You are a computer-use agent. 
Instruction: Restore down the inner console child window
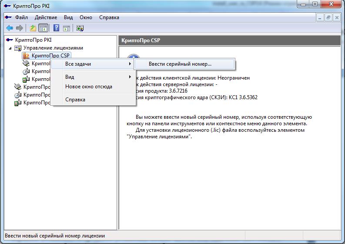[328, 17]
